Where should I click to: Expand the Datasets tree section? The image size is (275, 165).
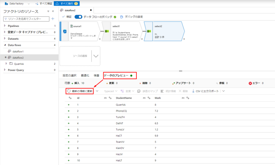[5, 39]
